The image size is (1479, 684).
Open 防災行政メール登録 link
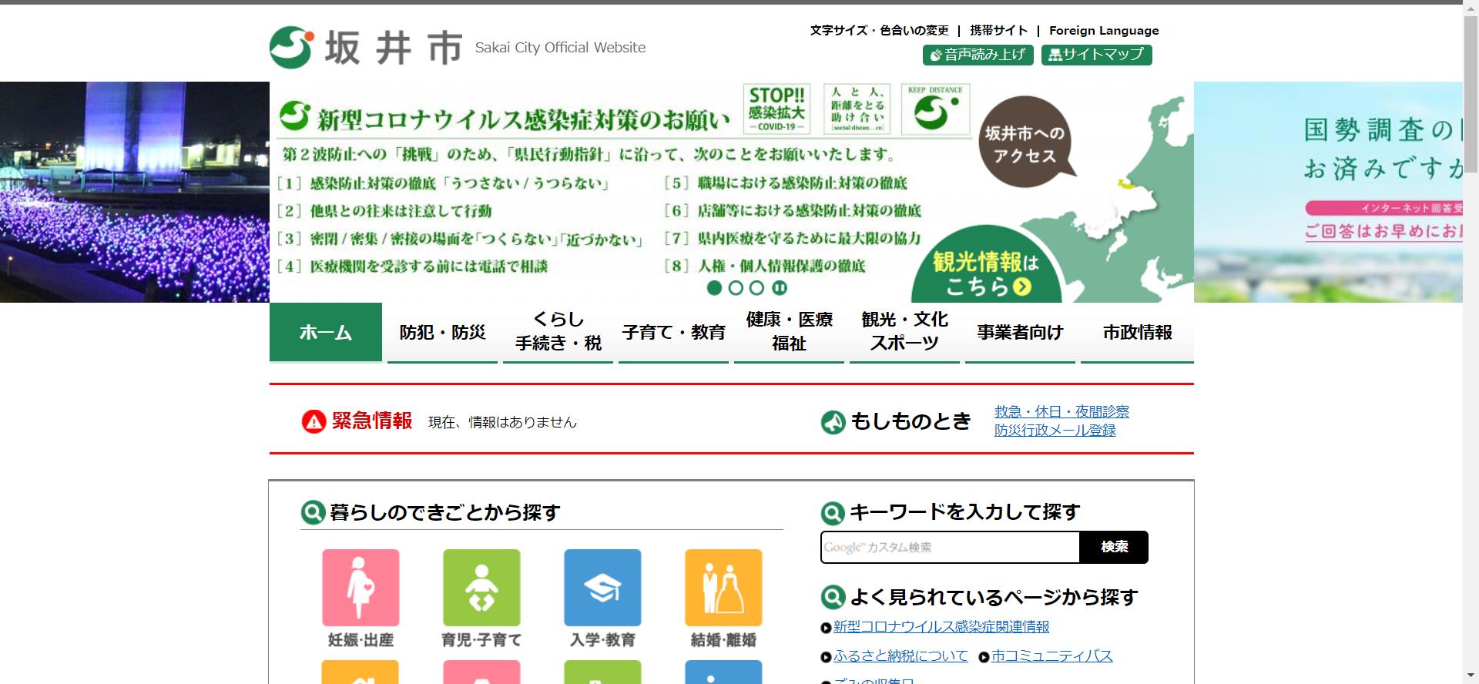[x=1055, y=430]
